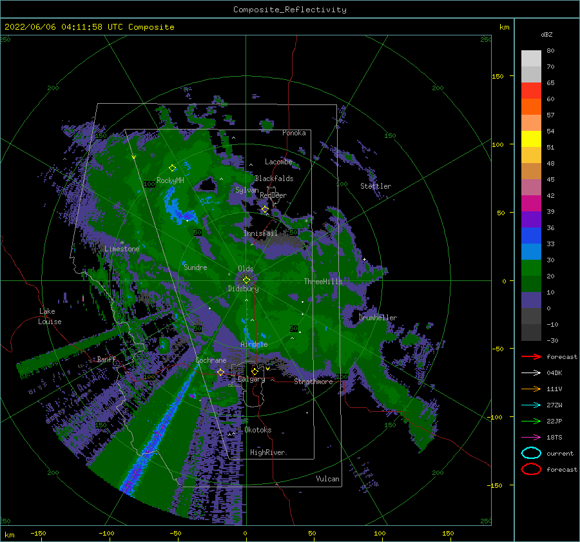Image resolution: width=580 pixels, height=542 pixels.
Task: Click the RedDeer city label
Action: [x=273, y=195]
